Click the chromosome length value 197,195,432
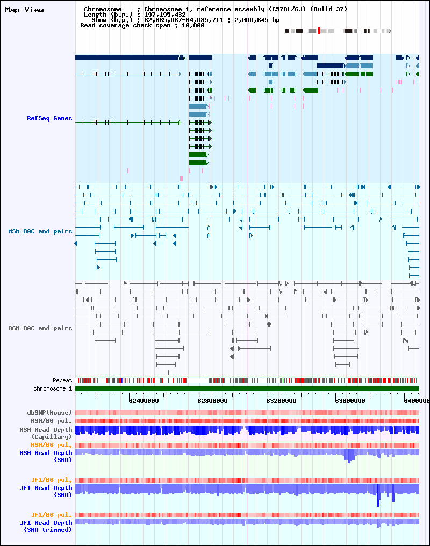The width and height of the screenshot is (430, 546). (x=165, y=15)
